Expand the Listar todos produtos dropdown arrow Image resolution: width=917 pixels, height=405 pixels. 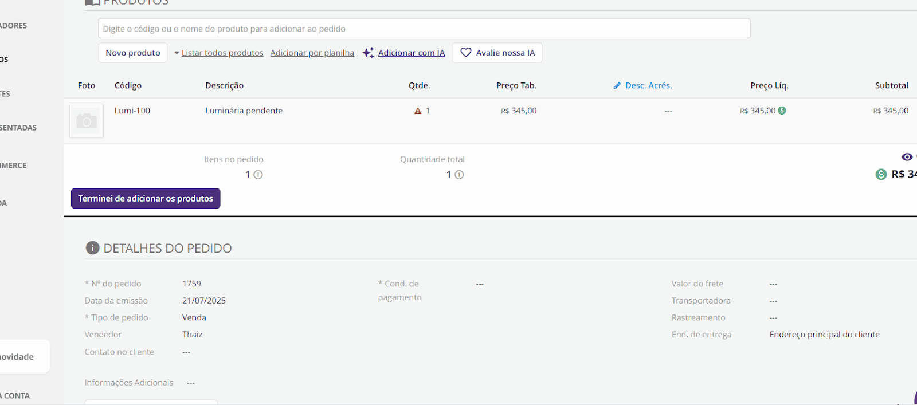coord(177,53)
